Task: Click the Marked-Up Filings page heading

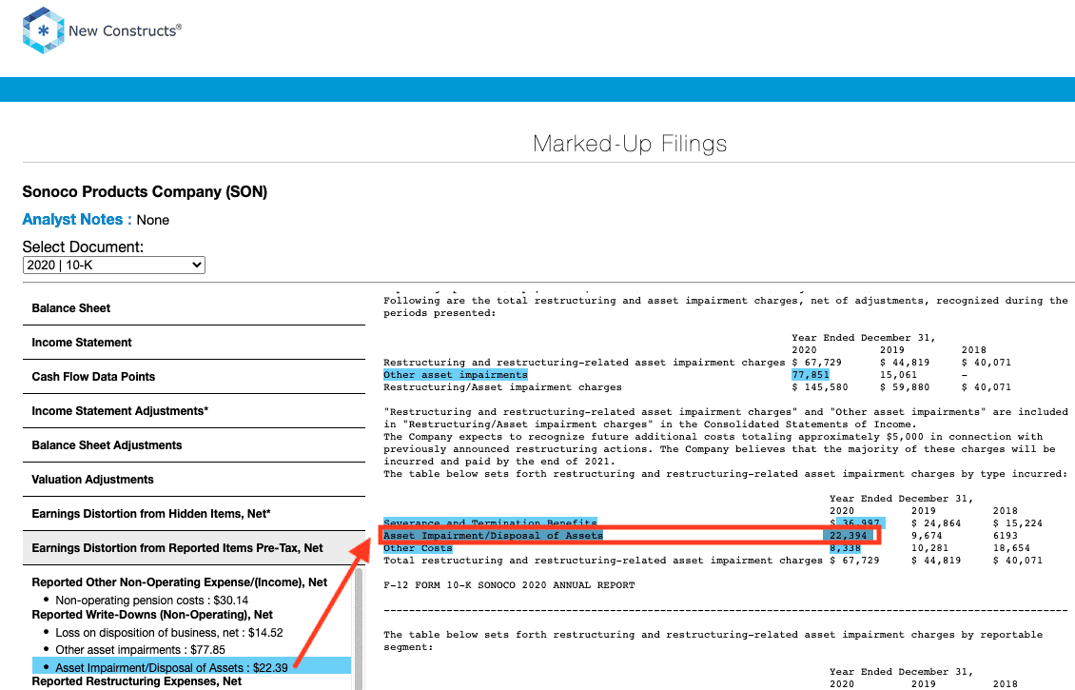Action: pos(630,144)
